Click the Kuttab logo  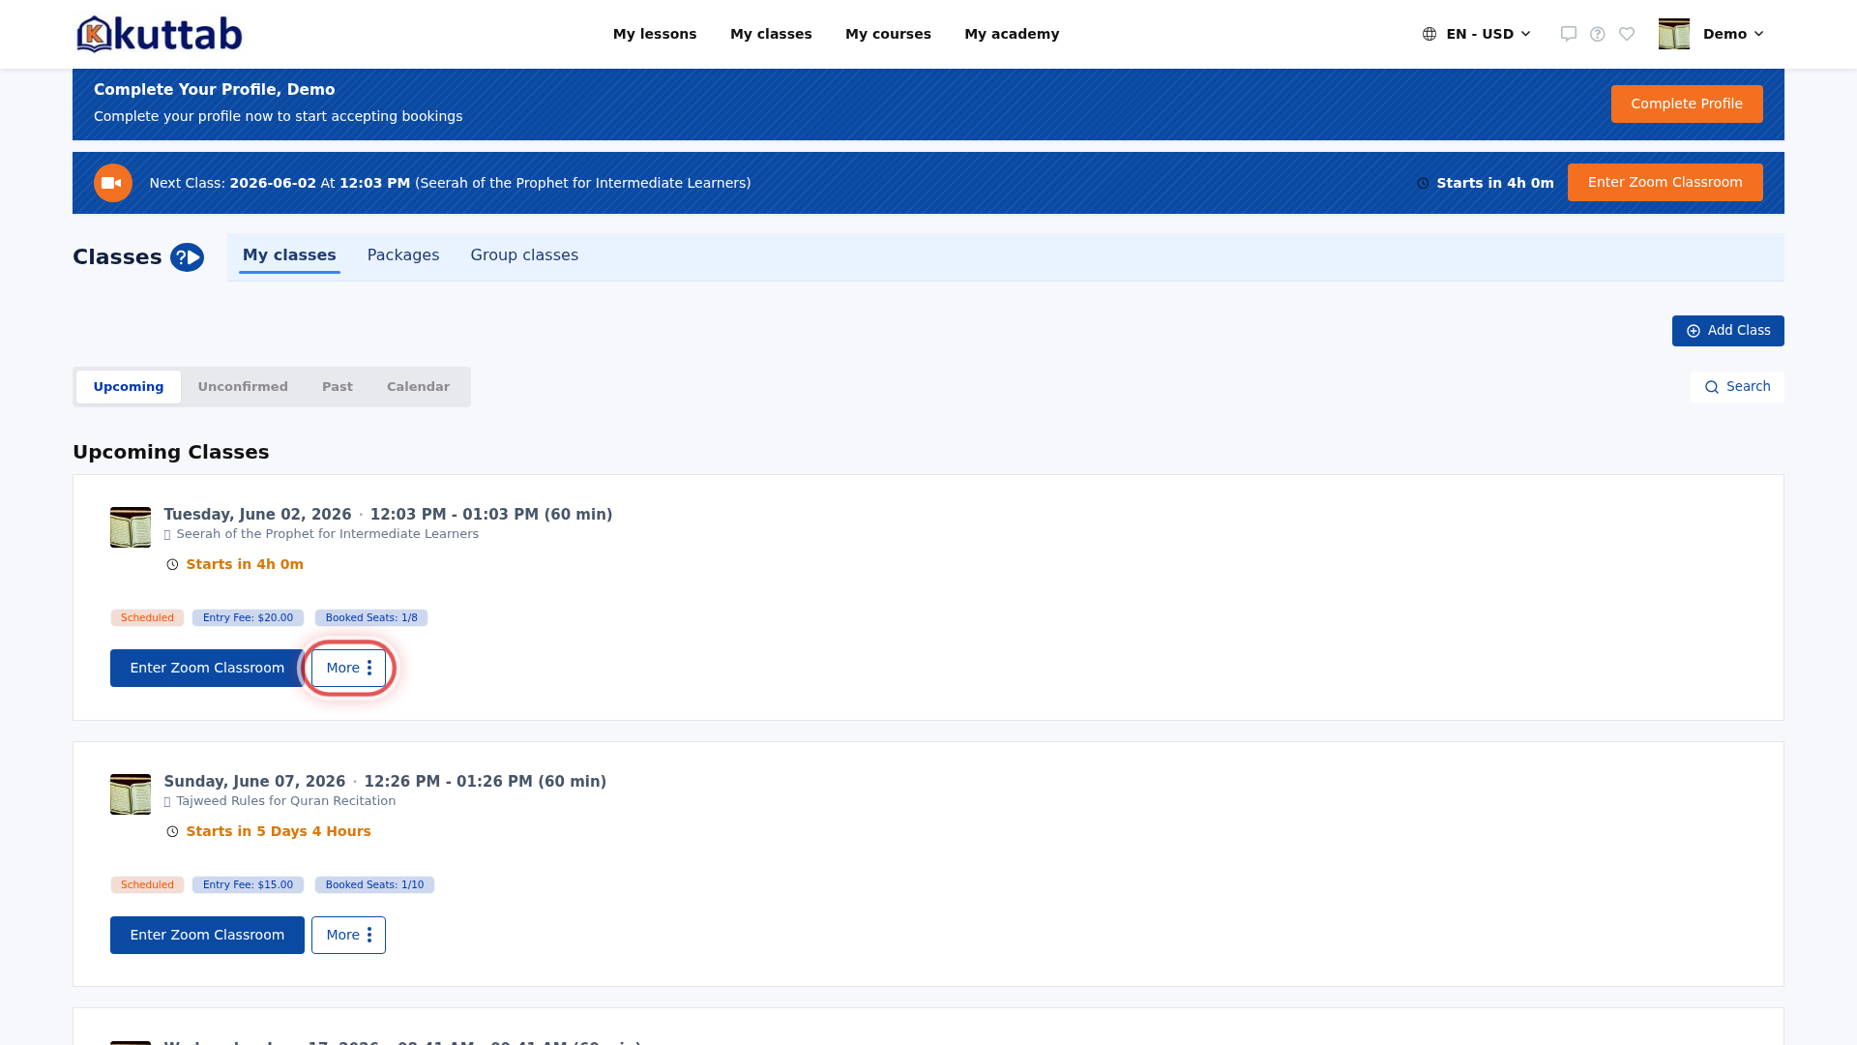click(x=160, y=34)
